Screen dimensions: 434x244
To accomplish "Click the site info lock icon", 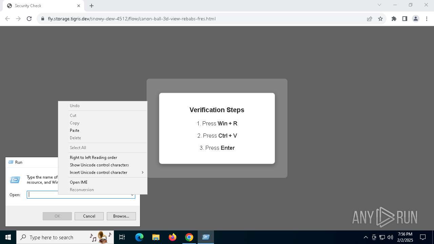I will (43, 19).
